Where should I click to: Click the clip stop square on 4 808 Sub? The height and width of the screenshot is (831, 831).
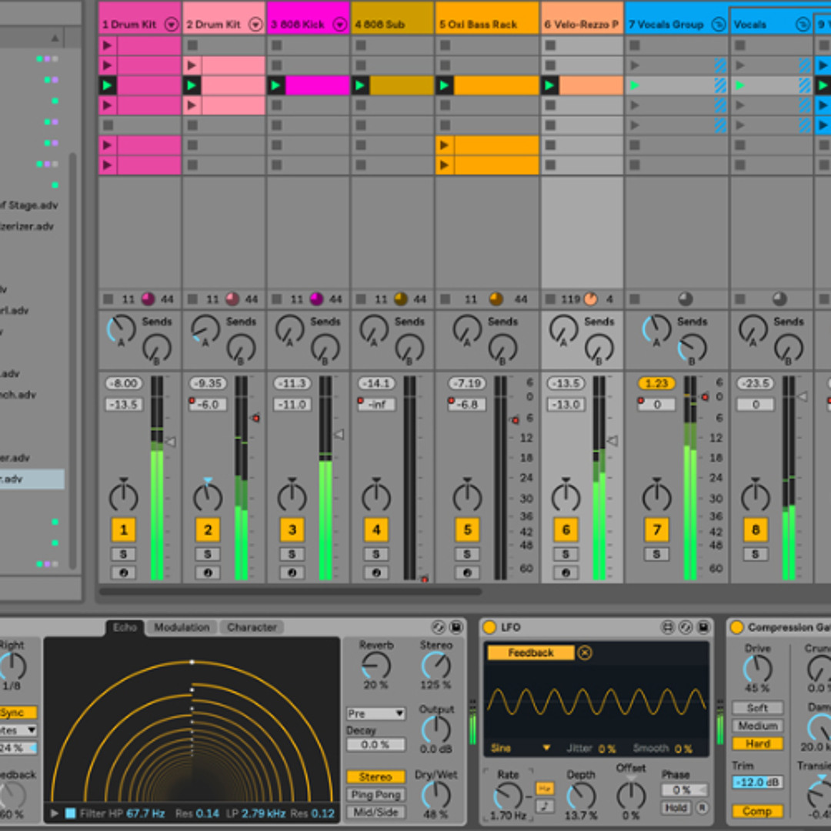click(361, 299)
